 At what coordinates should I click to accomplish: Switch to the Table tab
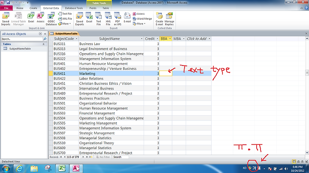106,8
